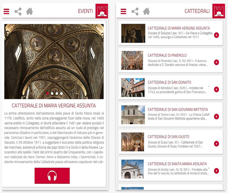
Task: Tap 'Diocesi di Aosta' description text
Action: (x=178, y=171)
